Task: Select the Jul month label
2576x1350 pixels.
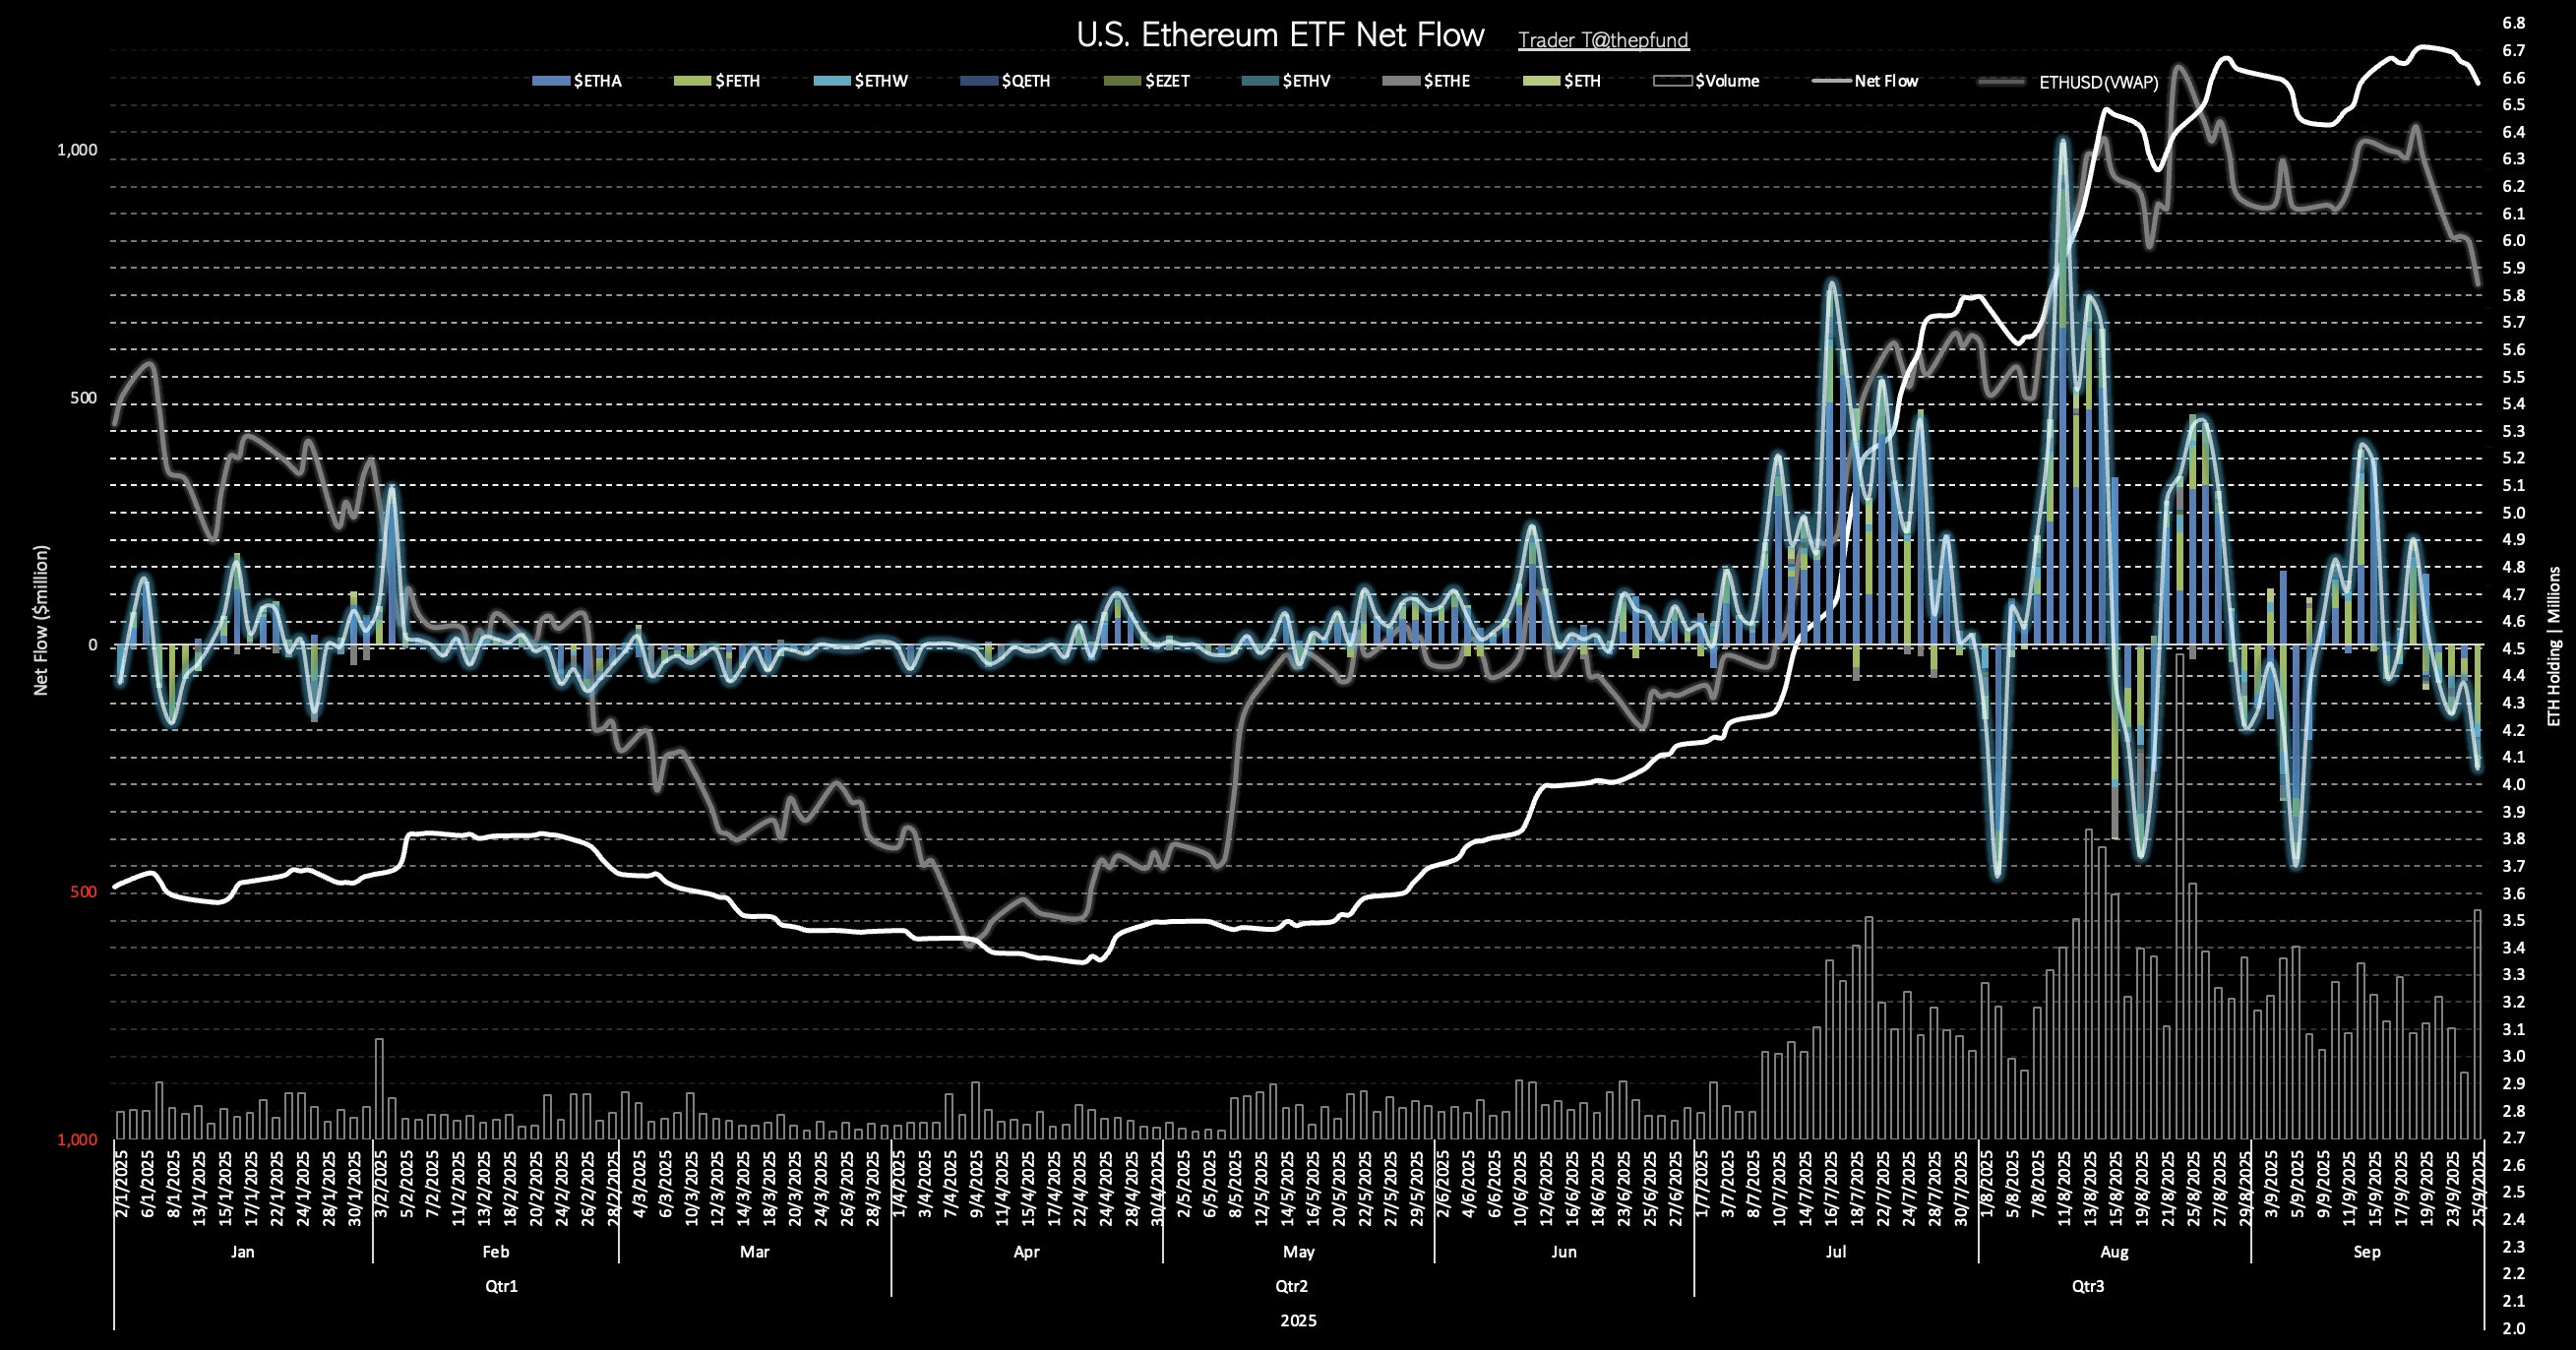Action: coord(1836,1251)
